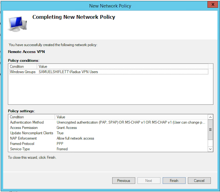Click SAMUELSHIFLETT\Radius VPN Users value
220x192 pixels.
68,72
